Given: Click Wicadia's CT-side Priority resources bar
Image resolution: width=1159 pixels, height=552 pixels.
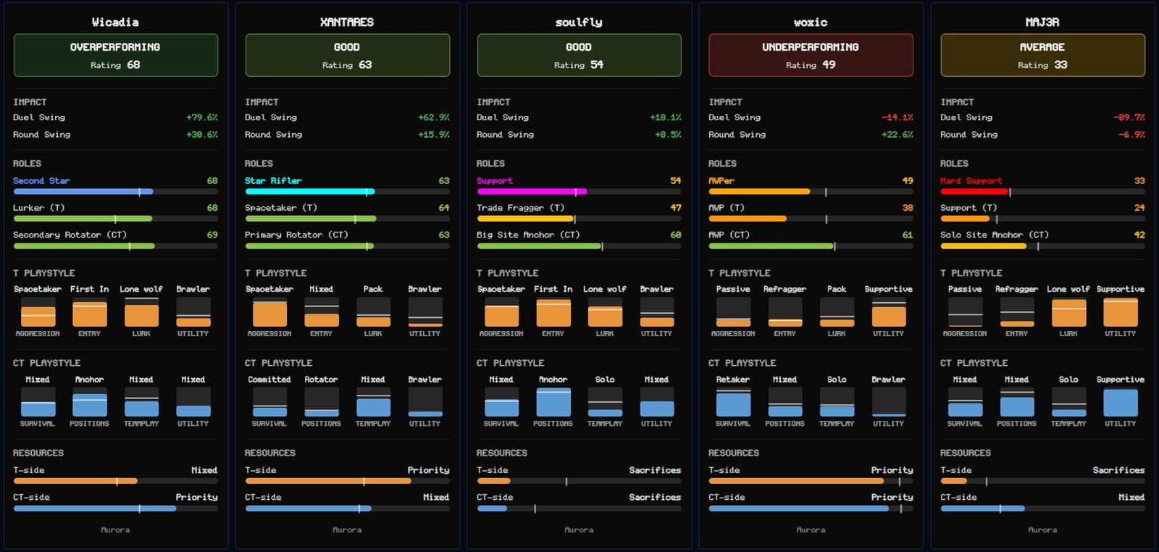Looking at the screenshot, I should (x=116, y=509).
